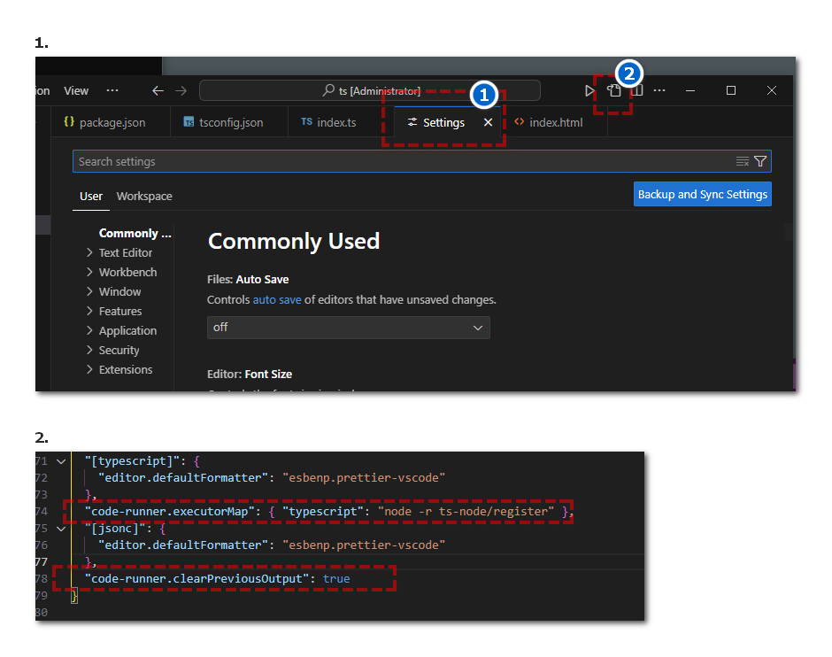Click the Run Code play icon
The image size is (832, 657).
[x=590, y=90]
